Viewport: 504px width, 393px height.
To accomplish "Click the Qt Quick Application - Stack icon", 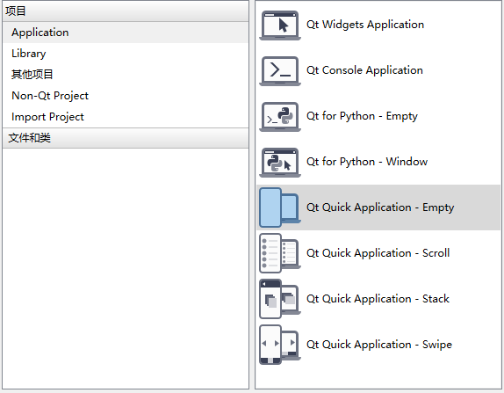I will [280, 299].
